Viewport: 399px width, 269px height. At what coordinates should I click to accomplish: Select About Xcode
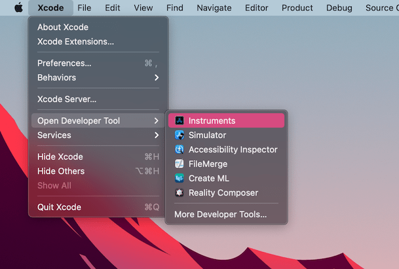(63, 27)
